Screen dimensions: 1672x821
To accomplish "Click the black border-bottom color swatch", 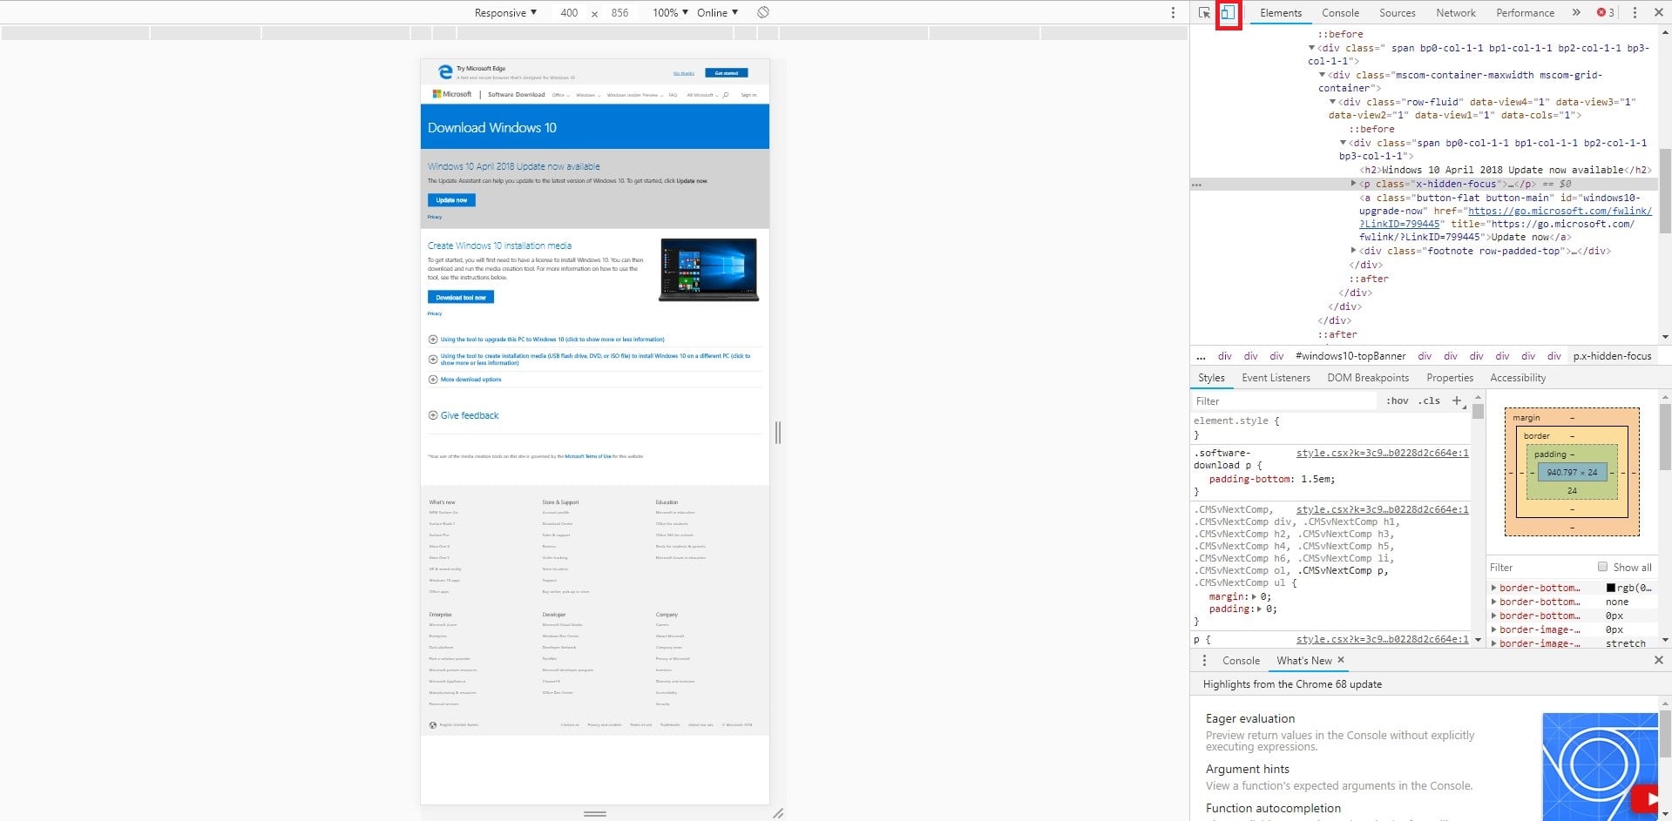I will pos(1611,589).
